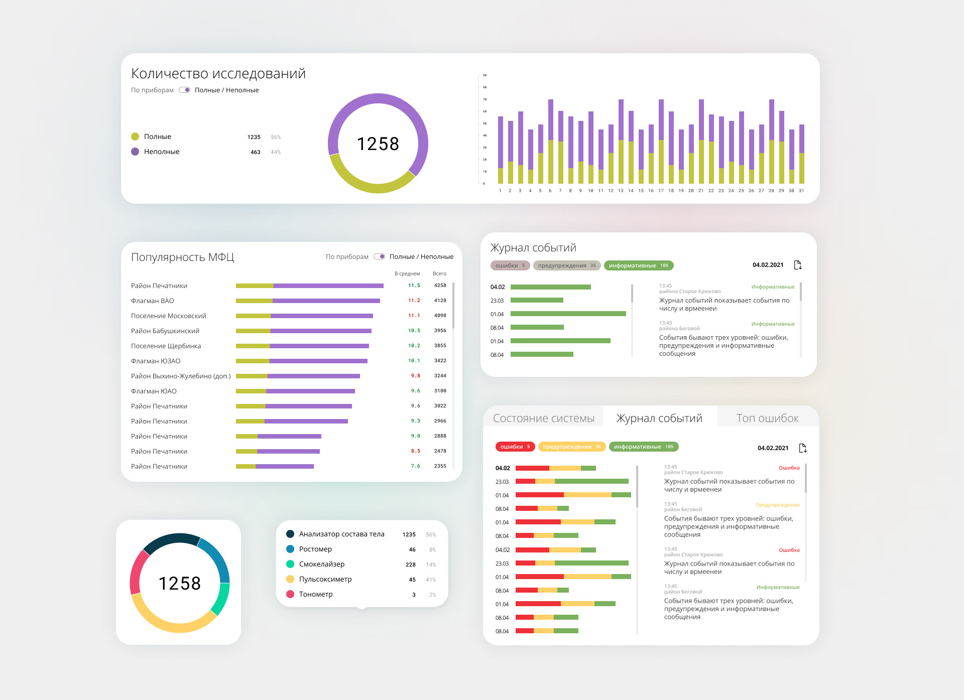
Task: Select yellow предупреждения 35 filter chip
Action: 571,447
